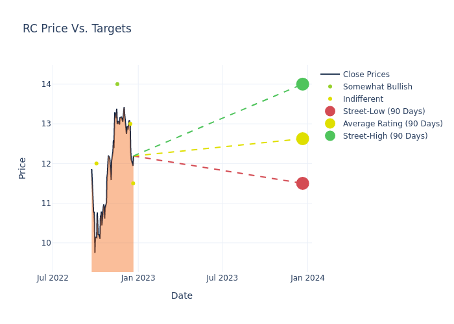Click the large yellow Average Rating chart marker

point(302,139)
